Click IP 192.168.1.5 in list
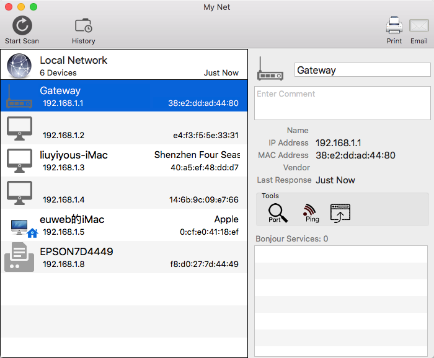Image resolution: width=434 pixels, height=358 pixels. coord(64,232)
